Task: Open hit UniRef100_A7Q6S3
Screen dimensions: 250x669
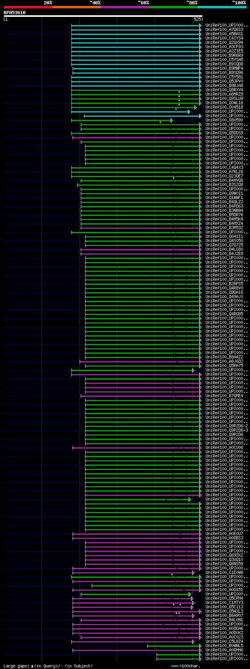Action: (224, 29)
